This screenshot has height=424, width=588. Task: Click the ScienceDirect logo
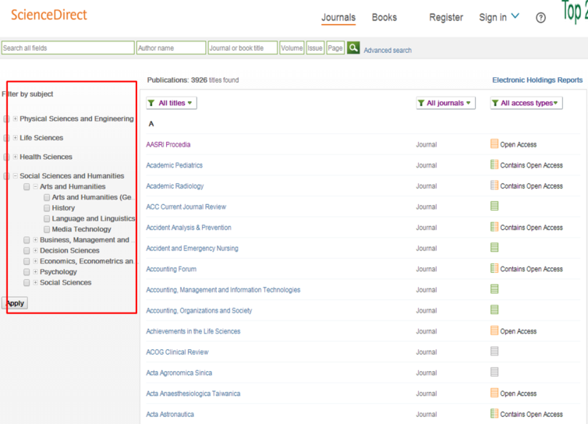[x=49, y=15]
